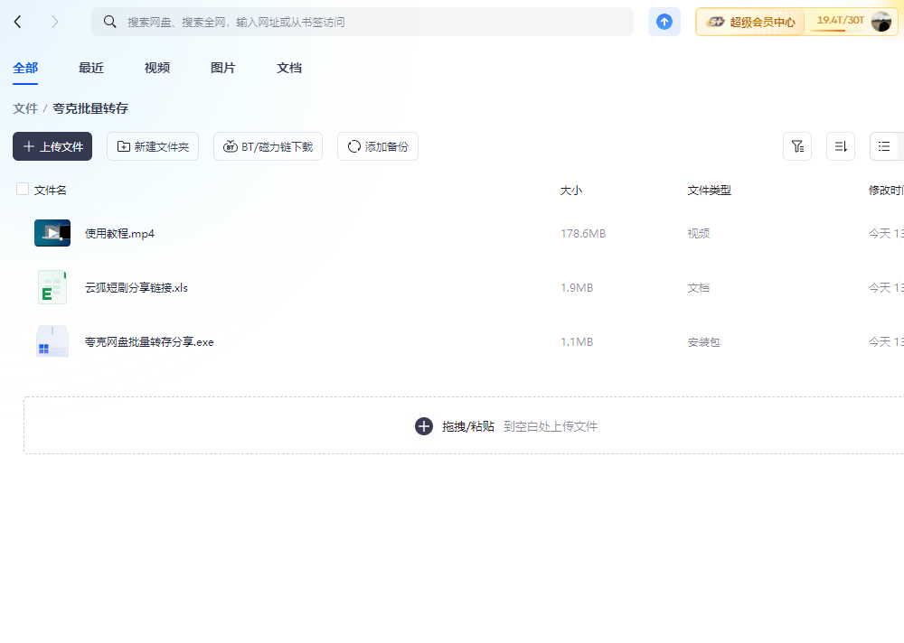Switch to the 视频 tab
This screenshot has height=643, width=904.
click(x=156, y=67)
